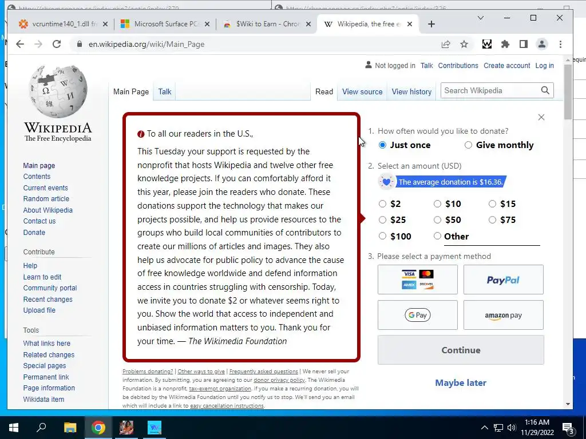Click the page vertical scrollbar thumb
This screenshot has width=586, height=439.
point(568,92)
